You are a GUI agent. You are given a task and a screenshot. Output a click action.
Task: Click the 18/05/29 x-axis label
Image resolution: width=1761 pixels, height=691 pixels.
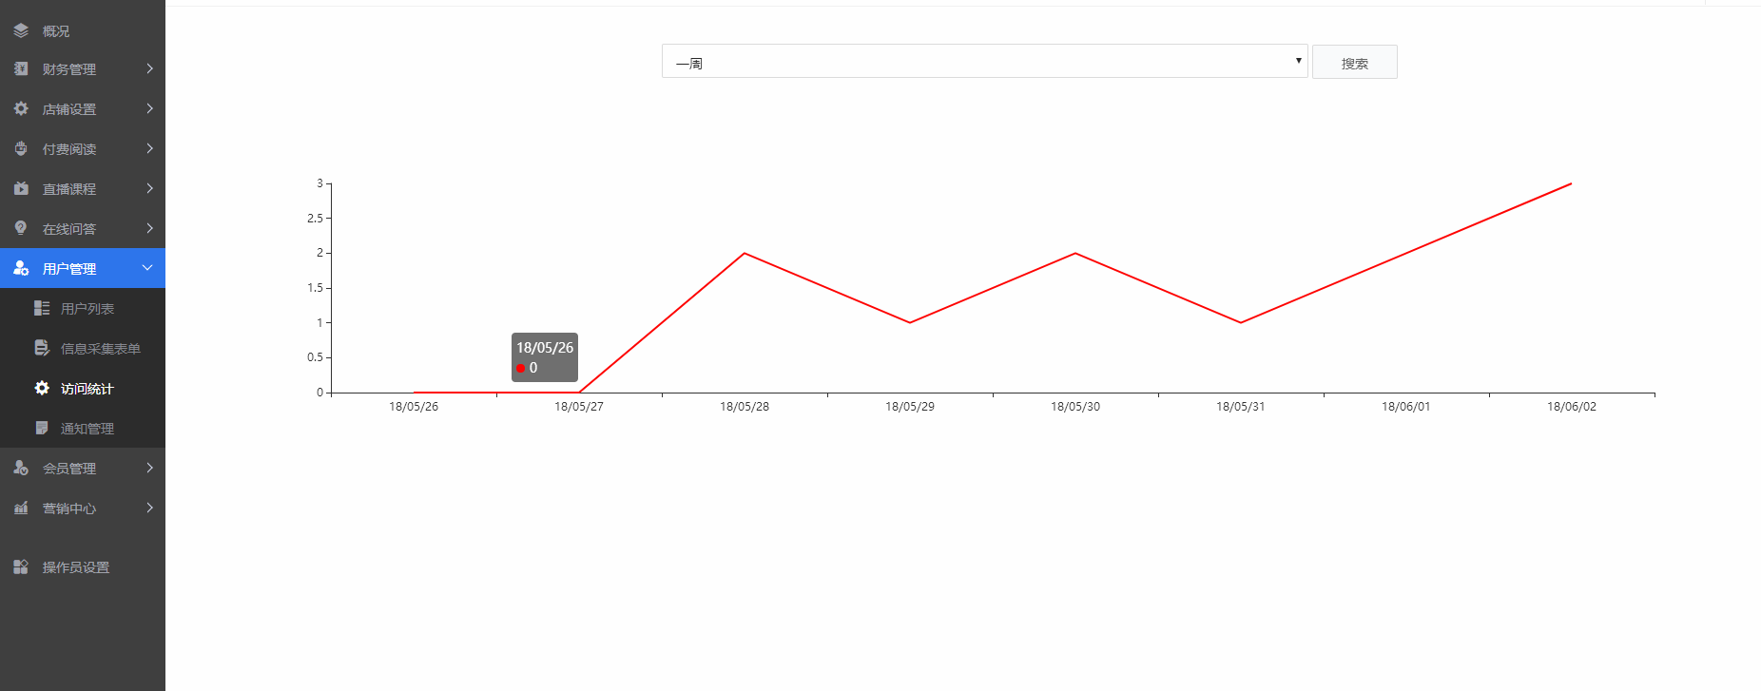point(910,407)
